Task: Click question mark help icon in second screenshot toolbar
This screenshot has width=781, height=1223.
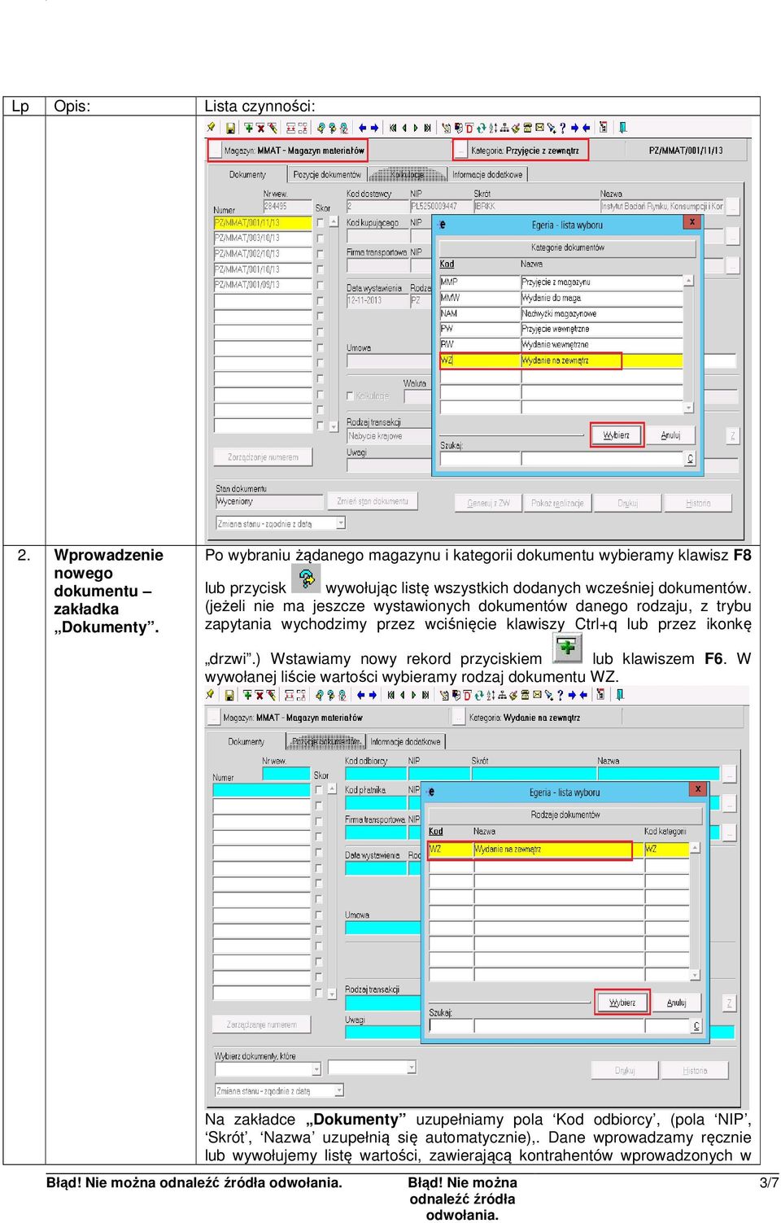Action: point(560,695)
